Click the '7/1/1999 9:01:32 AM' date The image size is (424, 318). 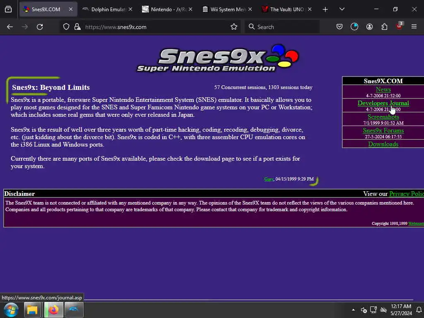(x=383, y=123)
